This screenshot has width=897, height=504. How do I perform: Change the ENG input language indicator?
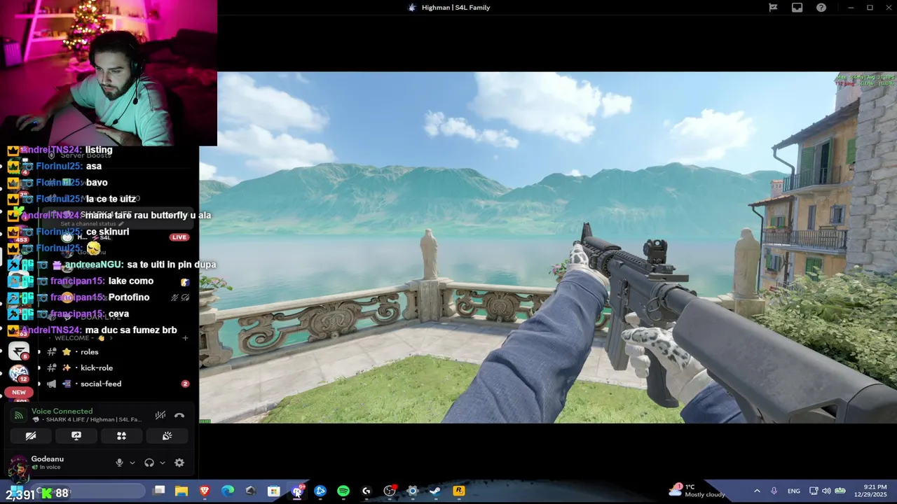[x=794, y=491]
